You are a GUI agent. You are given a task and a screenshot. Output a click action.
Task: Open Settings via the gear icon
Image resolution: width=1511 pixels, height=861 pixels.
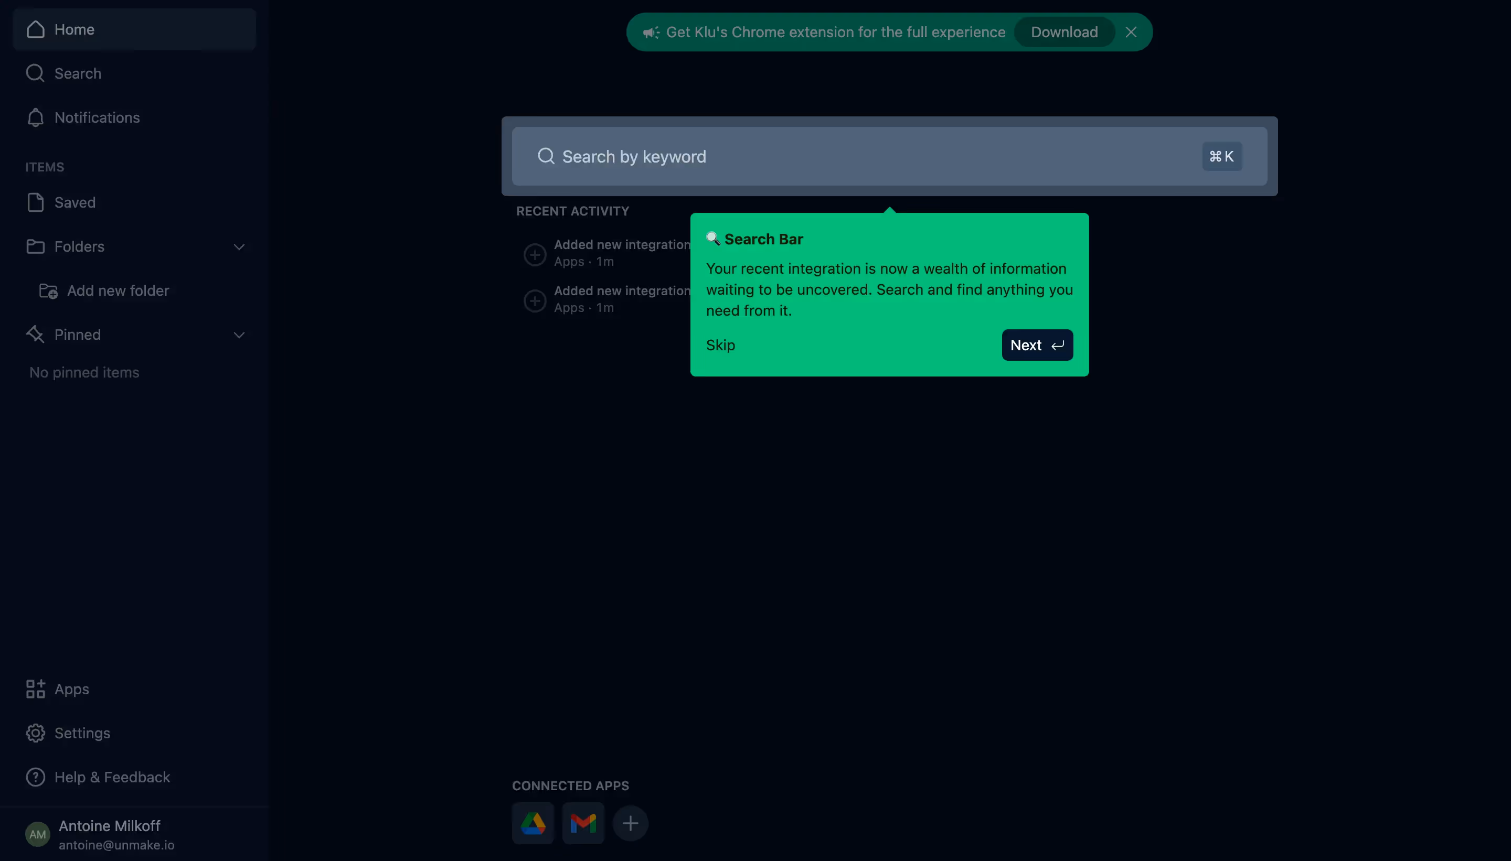tap(36, 733)
